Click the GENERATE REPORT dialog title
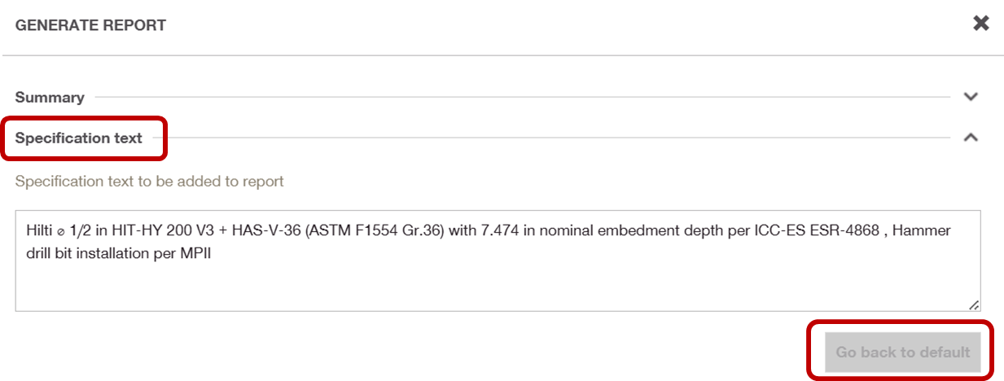This screenshot has width=1004, height=381. (90, 25)
